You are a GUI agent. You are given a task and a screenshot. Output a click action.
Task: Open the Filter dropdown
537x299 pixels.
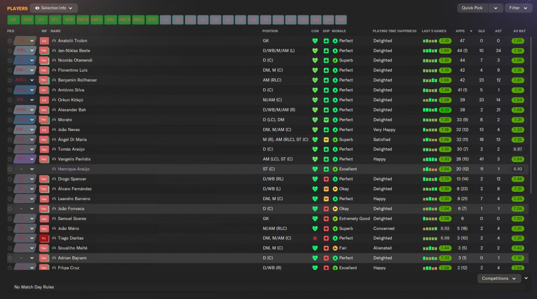tap(518, 8)
